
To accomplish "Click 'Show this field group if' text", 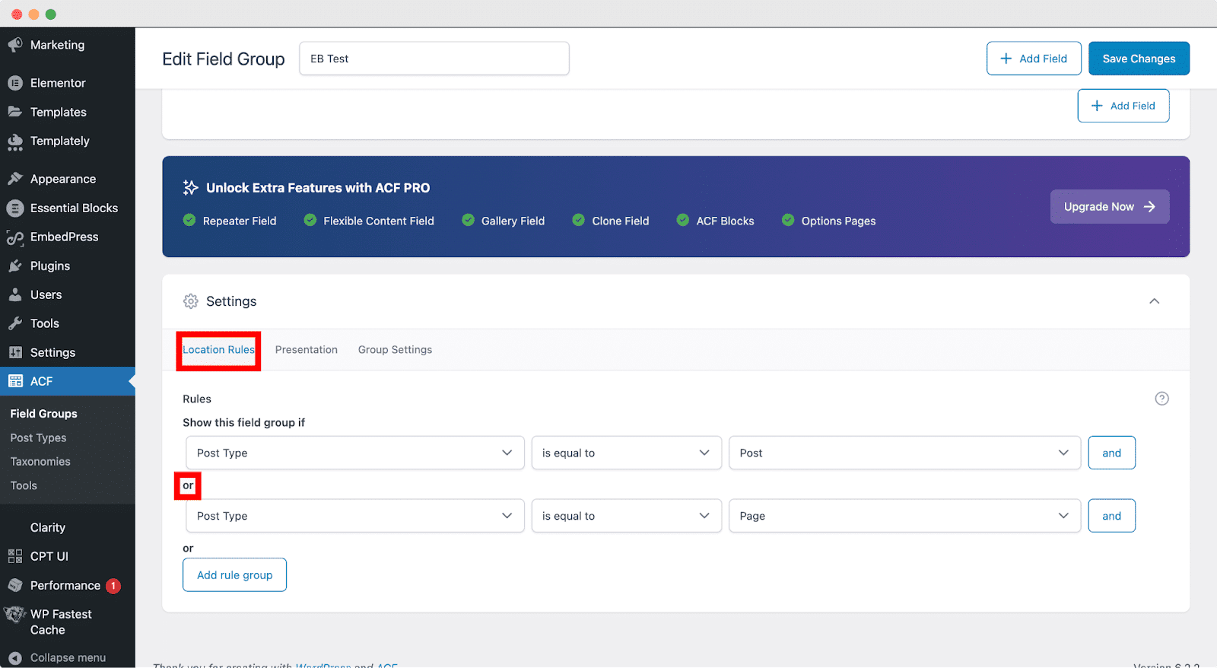I will click(243, 423).
